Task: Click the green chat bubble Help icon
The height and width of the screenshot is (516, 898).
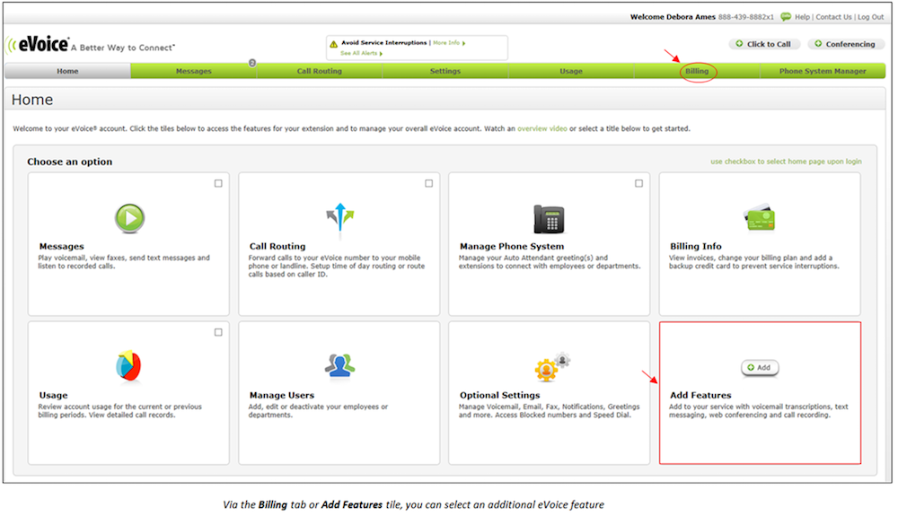Action: [786, 16]
